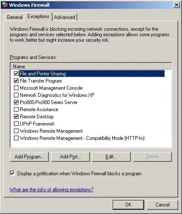This screenshot has height=214, width=182.
Task: Select the Windows Remote Management list entry
Action: pyautogui.click(x=51, y=131)
